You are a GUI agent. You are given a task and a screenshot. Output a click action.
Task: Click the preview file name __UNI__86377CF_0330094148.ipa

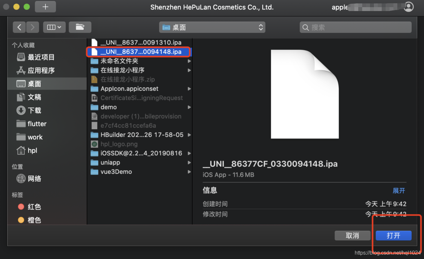coord(270,164)
